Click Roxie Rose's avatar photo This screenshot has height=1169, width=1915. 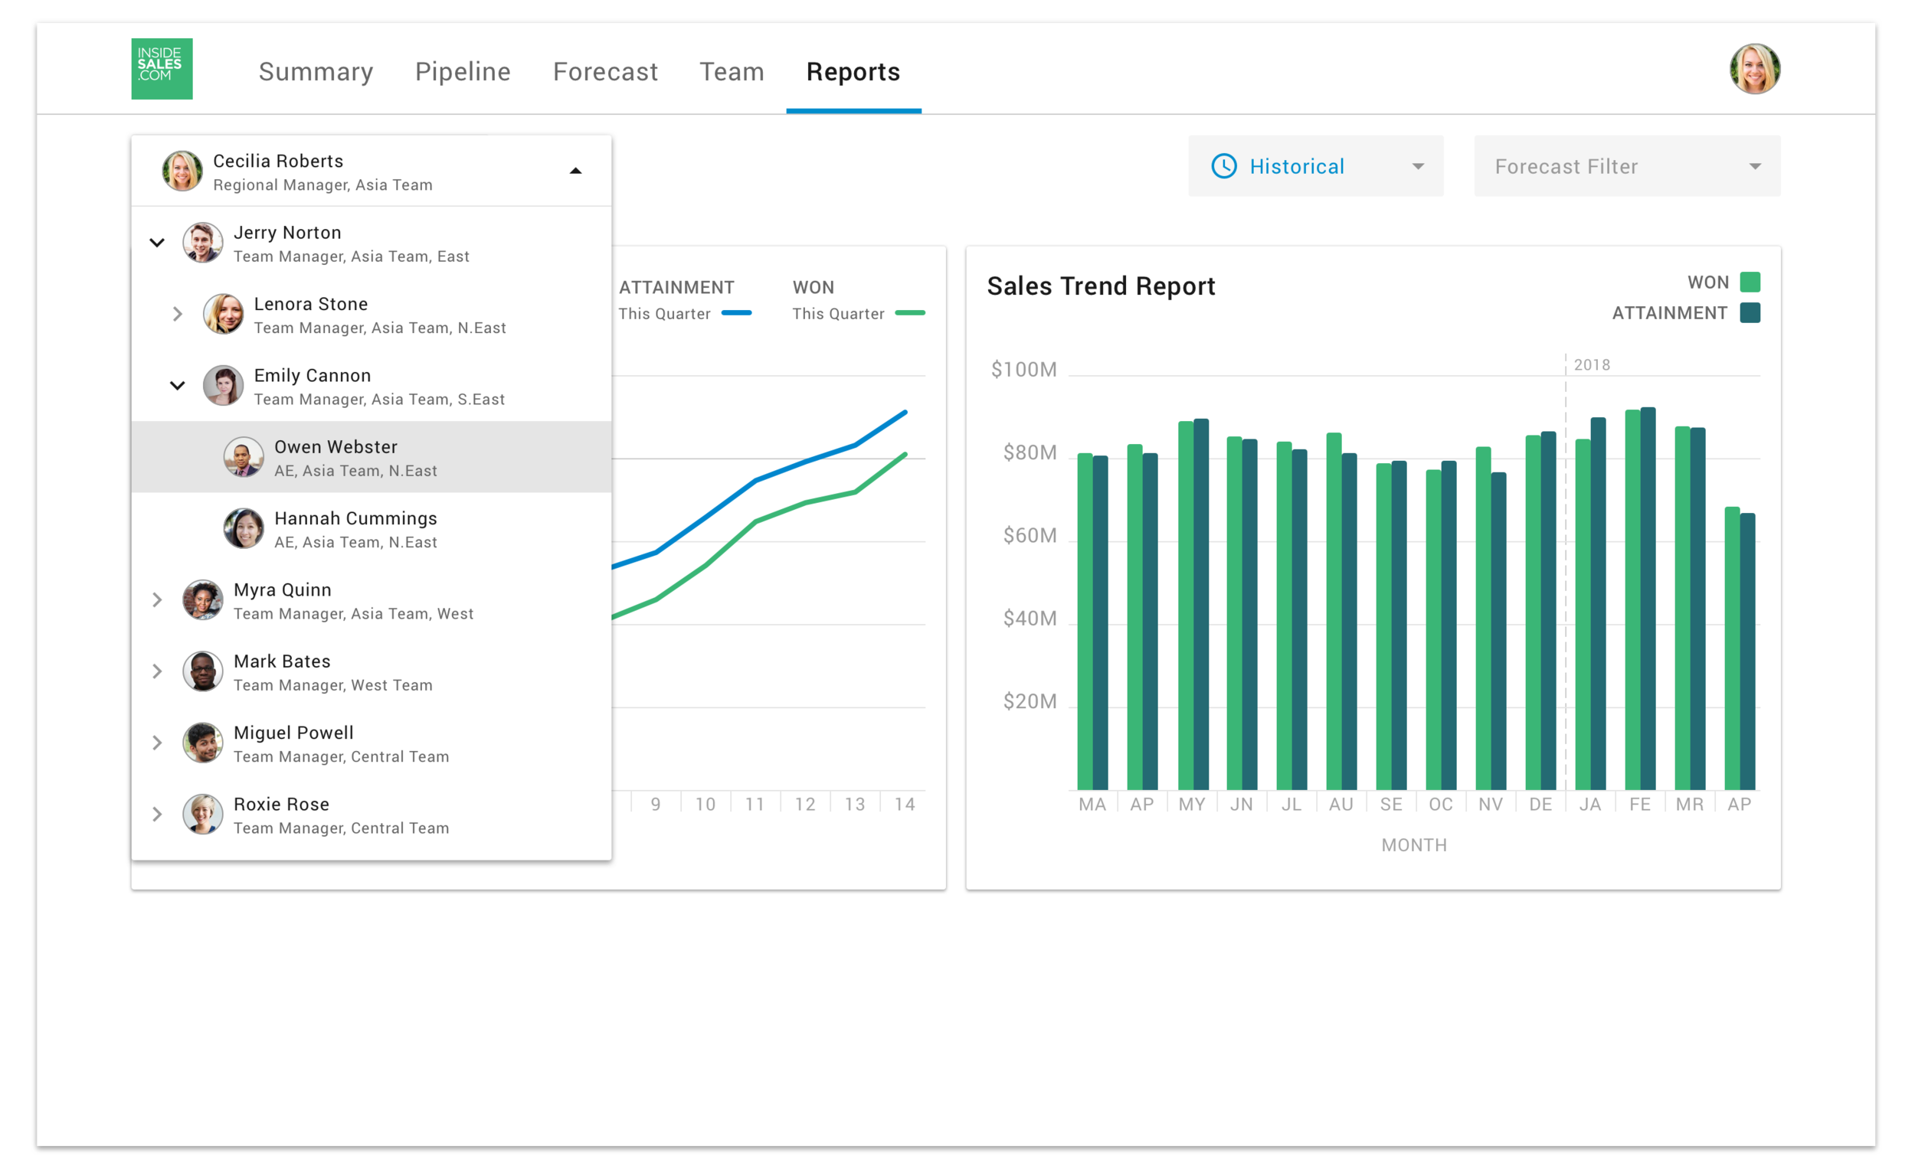202,815
